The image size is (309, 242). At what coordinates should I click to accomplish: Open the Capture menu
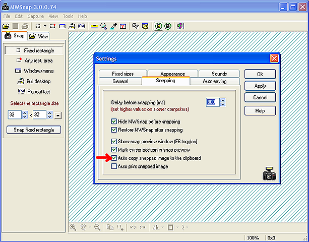(x=36, y=16)
